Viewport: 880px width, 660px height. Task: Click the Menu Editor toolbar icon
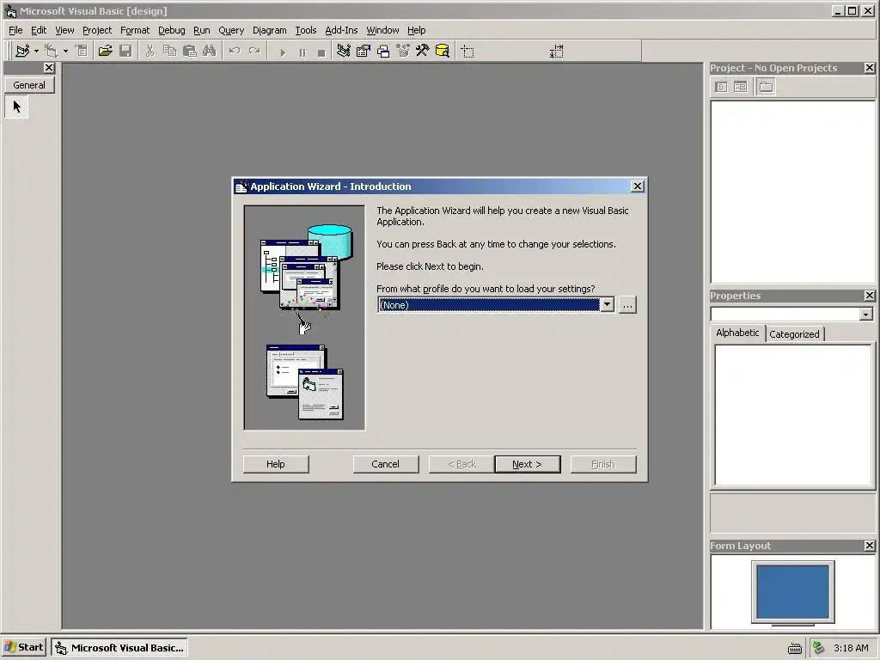82,51
